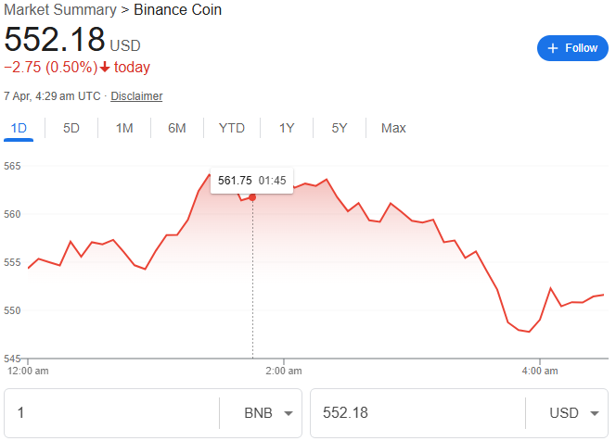View the 1Y price chart

pos(287,128)
